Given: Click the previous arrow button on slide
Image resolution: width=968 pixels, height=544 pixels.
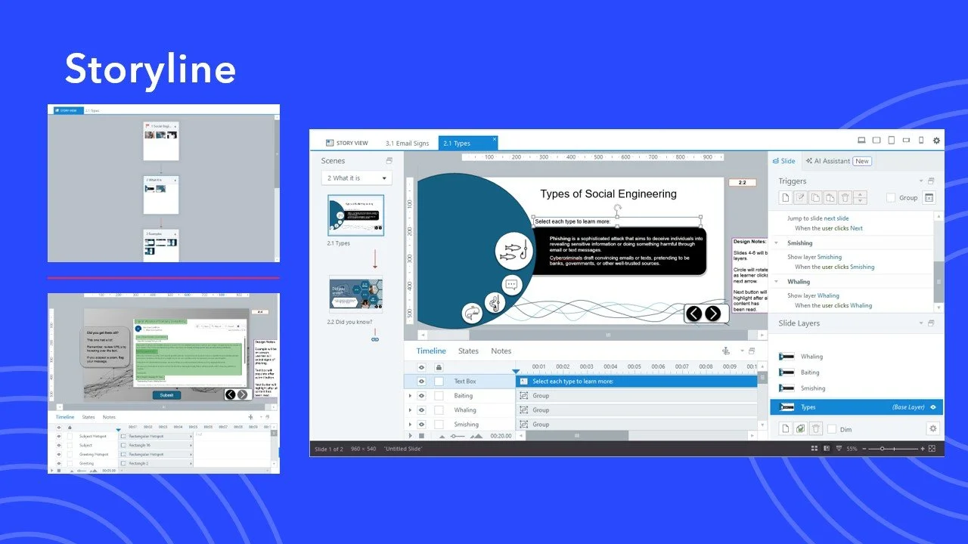Looking at the screenshot, I should point(693,314).
